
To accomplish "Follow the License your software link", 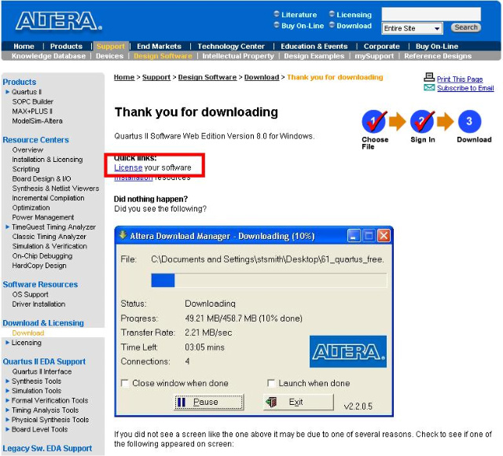I will tap(128, 167).
